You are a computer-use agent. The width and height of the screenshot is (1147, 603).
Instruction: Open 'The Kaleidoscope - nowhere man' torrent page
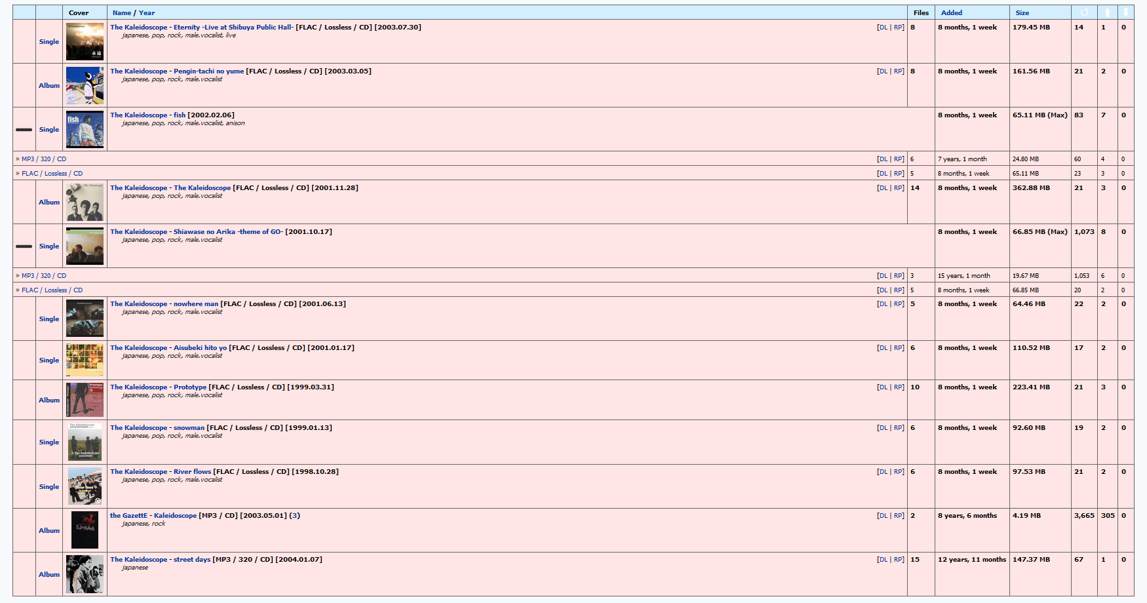pos(164,304)
